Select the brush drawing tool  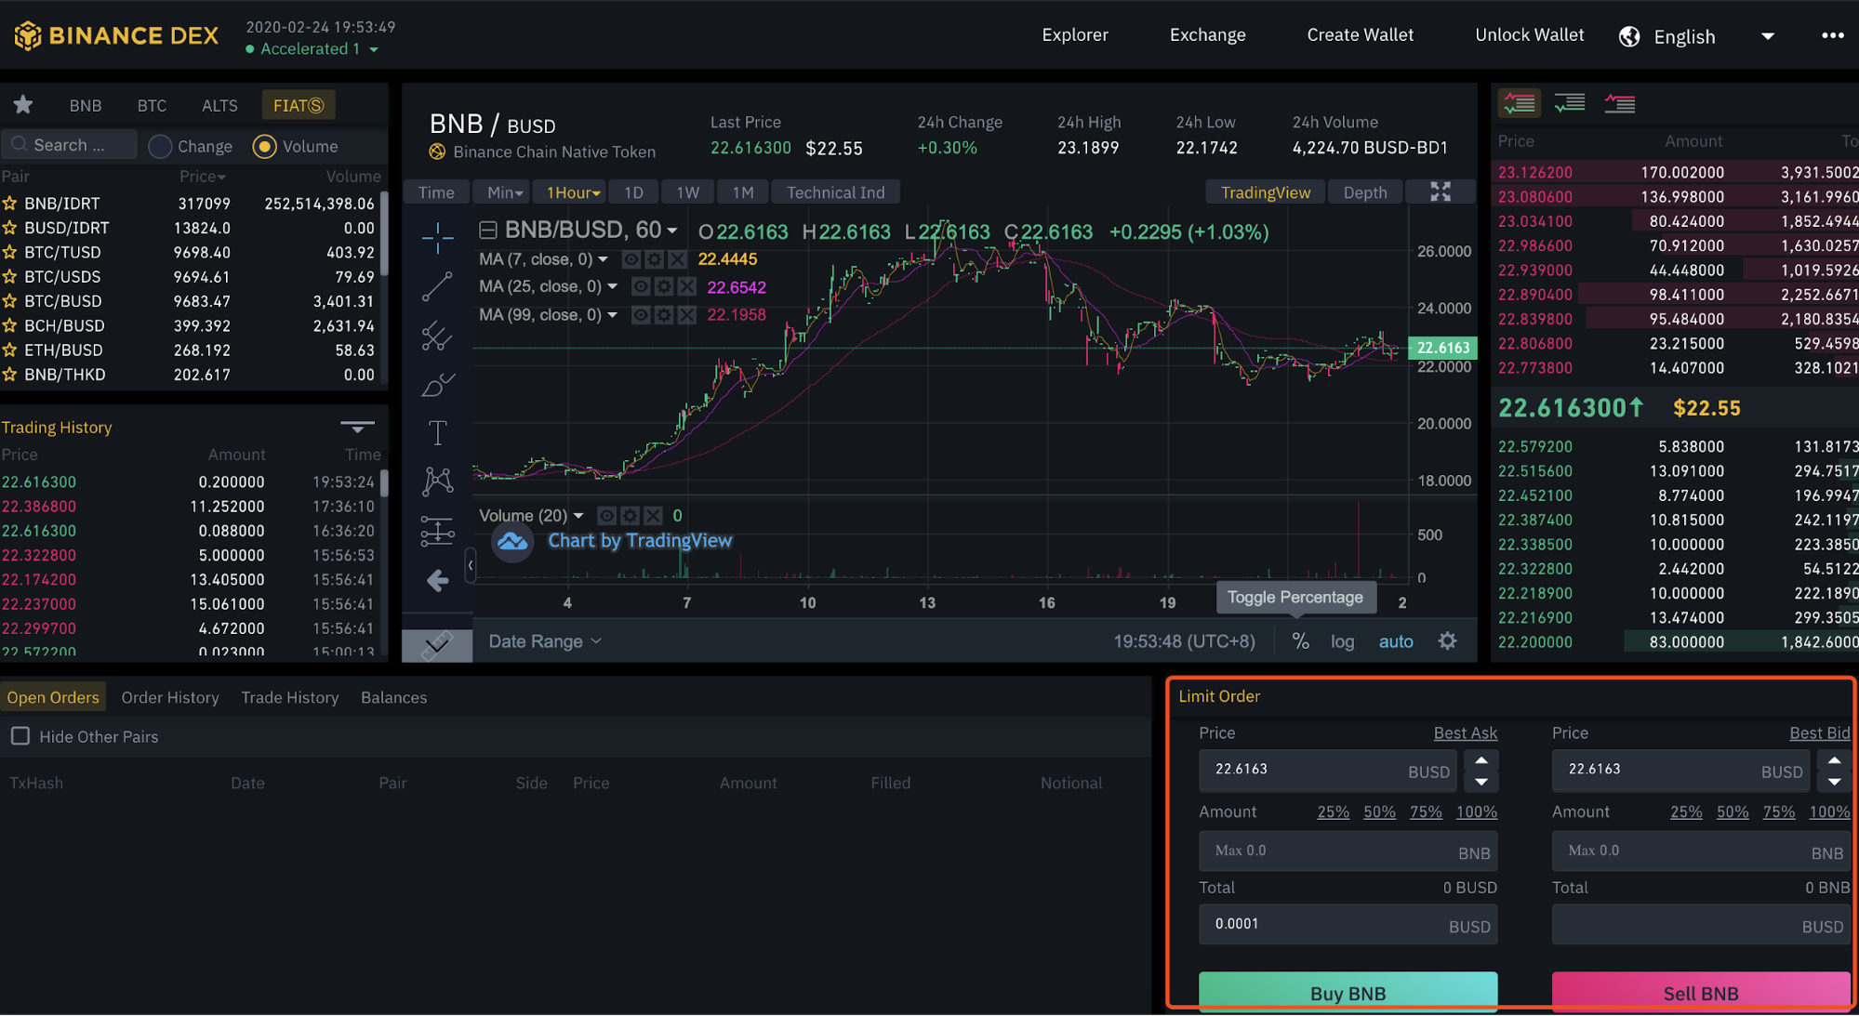click(437, 385)
